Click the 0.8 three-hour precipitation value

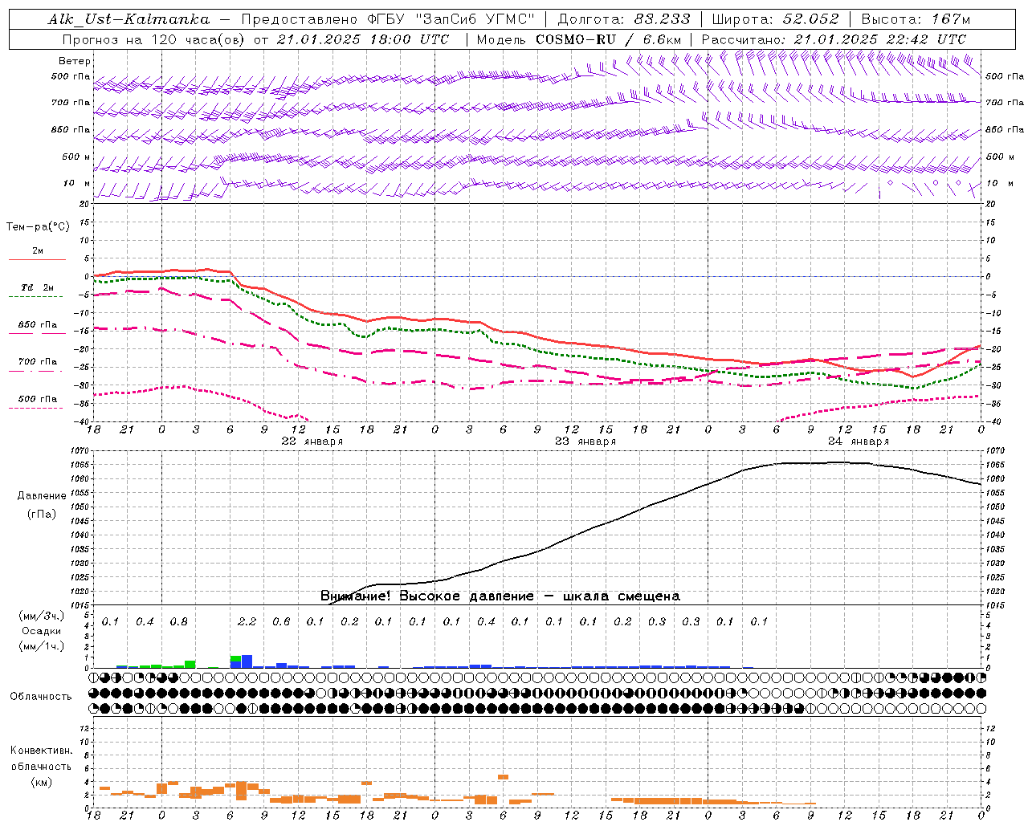click(x=179, y=622)
